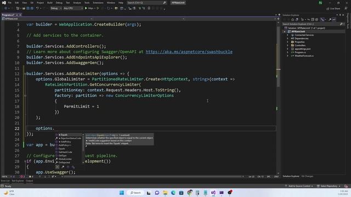Open the Test menu
351x197 pixels.
pos(68,3)
